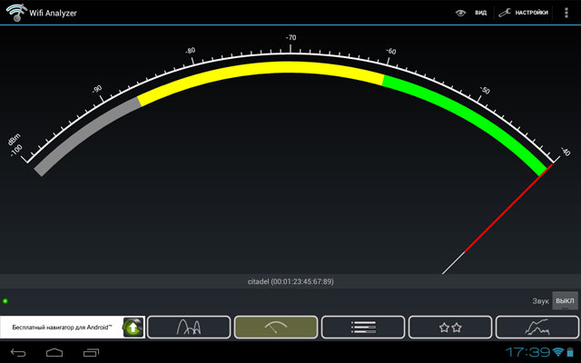Click the Звук label text
The image size is (581, 363).
(540, 301)
